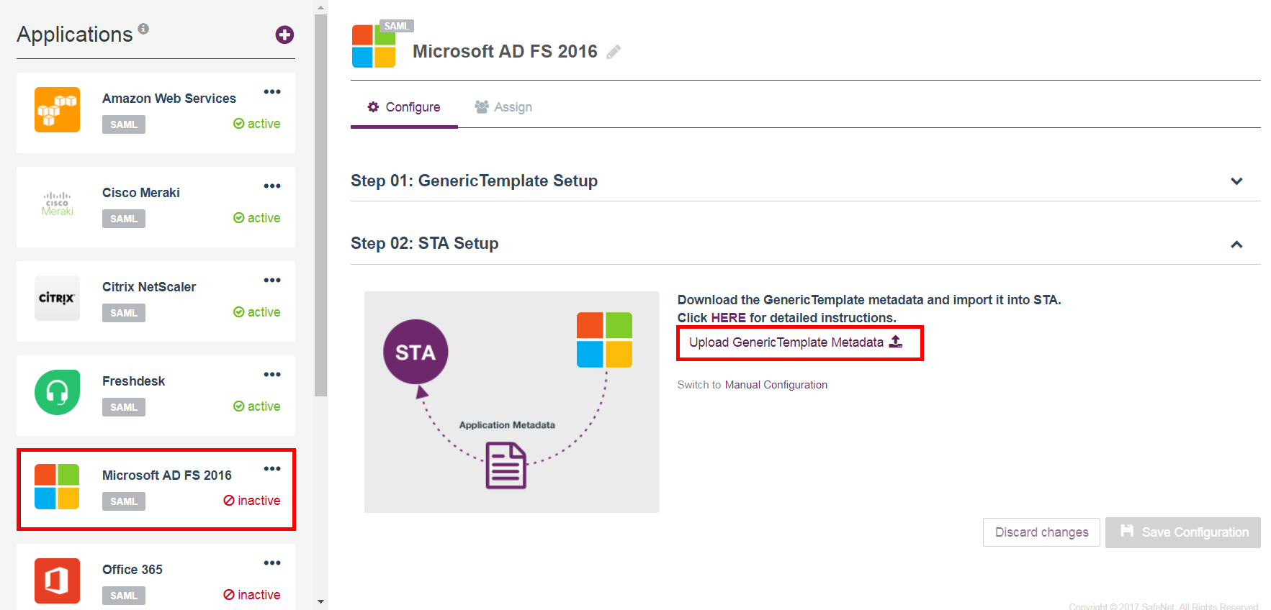Click Microsoft logo in the applications list

pyautogui.click(x=57, y=486)
